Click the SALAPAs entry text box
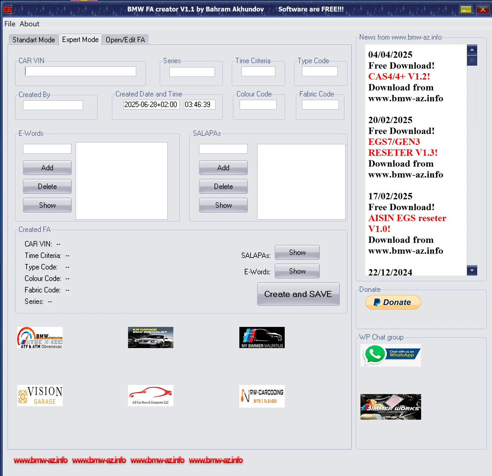This screenshot has width=492, height=476. pos(223,149)
